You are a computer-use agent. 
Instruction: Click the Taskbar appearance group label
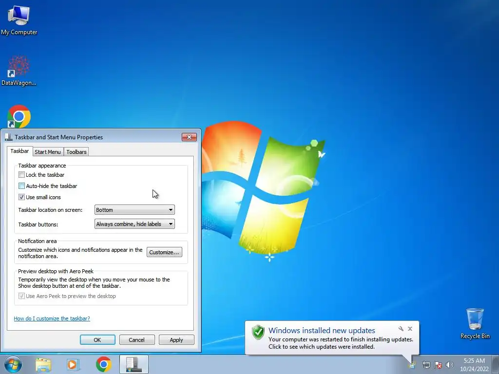[42, 166]
